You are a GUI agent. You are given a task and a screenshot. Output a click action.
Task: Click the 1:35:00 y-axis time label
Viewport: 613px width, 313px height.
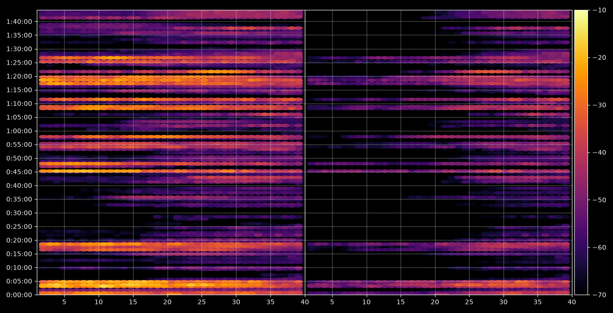[19, 35]
